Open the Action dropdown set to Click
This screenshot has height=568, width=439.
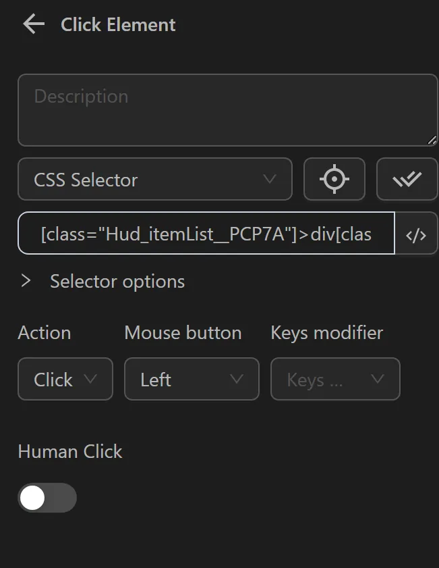click(65, 380)
